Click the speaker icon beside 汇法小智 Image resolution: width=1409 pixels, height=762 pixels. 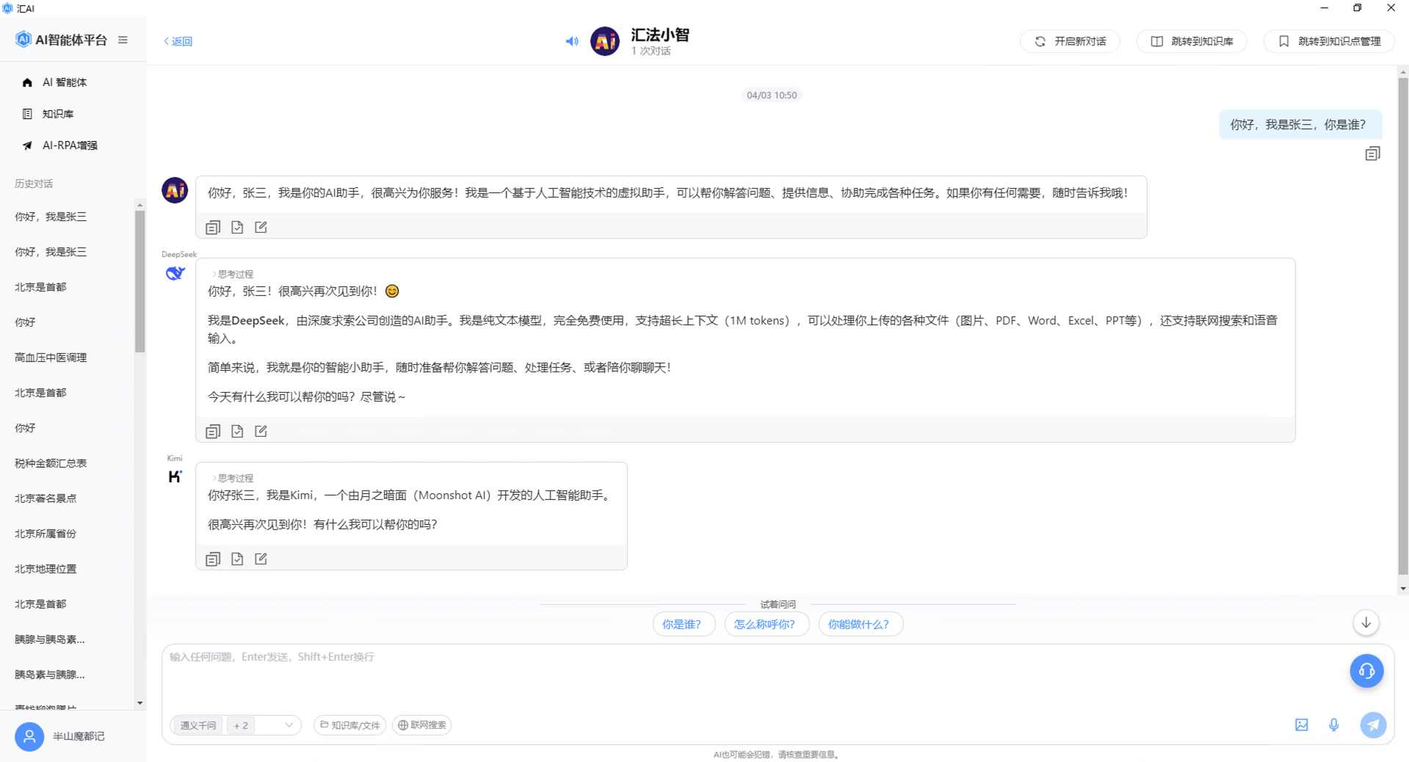coord(572,41)
